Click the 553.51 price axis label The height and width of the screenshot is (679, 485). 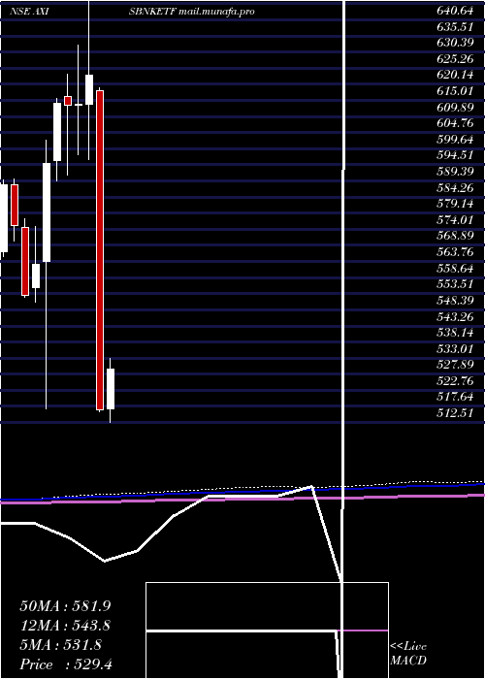coord(454,285)
